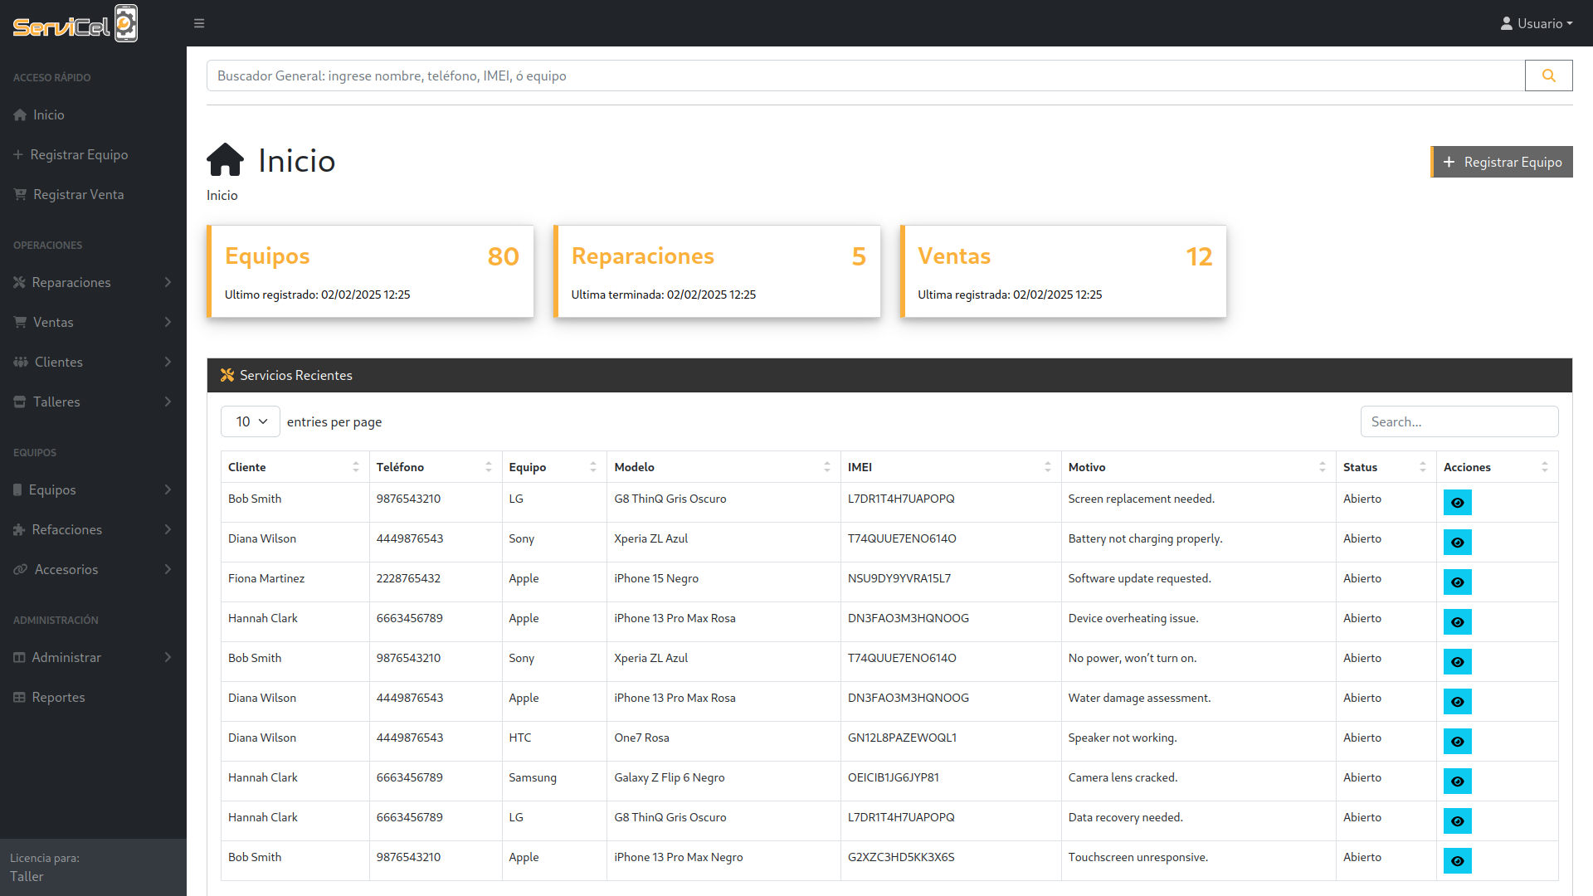
Task: Click the Administrar columns icon in sidebar
Action: coord(19,657)
